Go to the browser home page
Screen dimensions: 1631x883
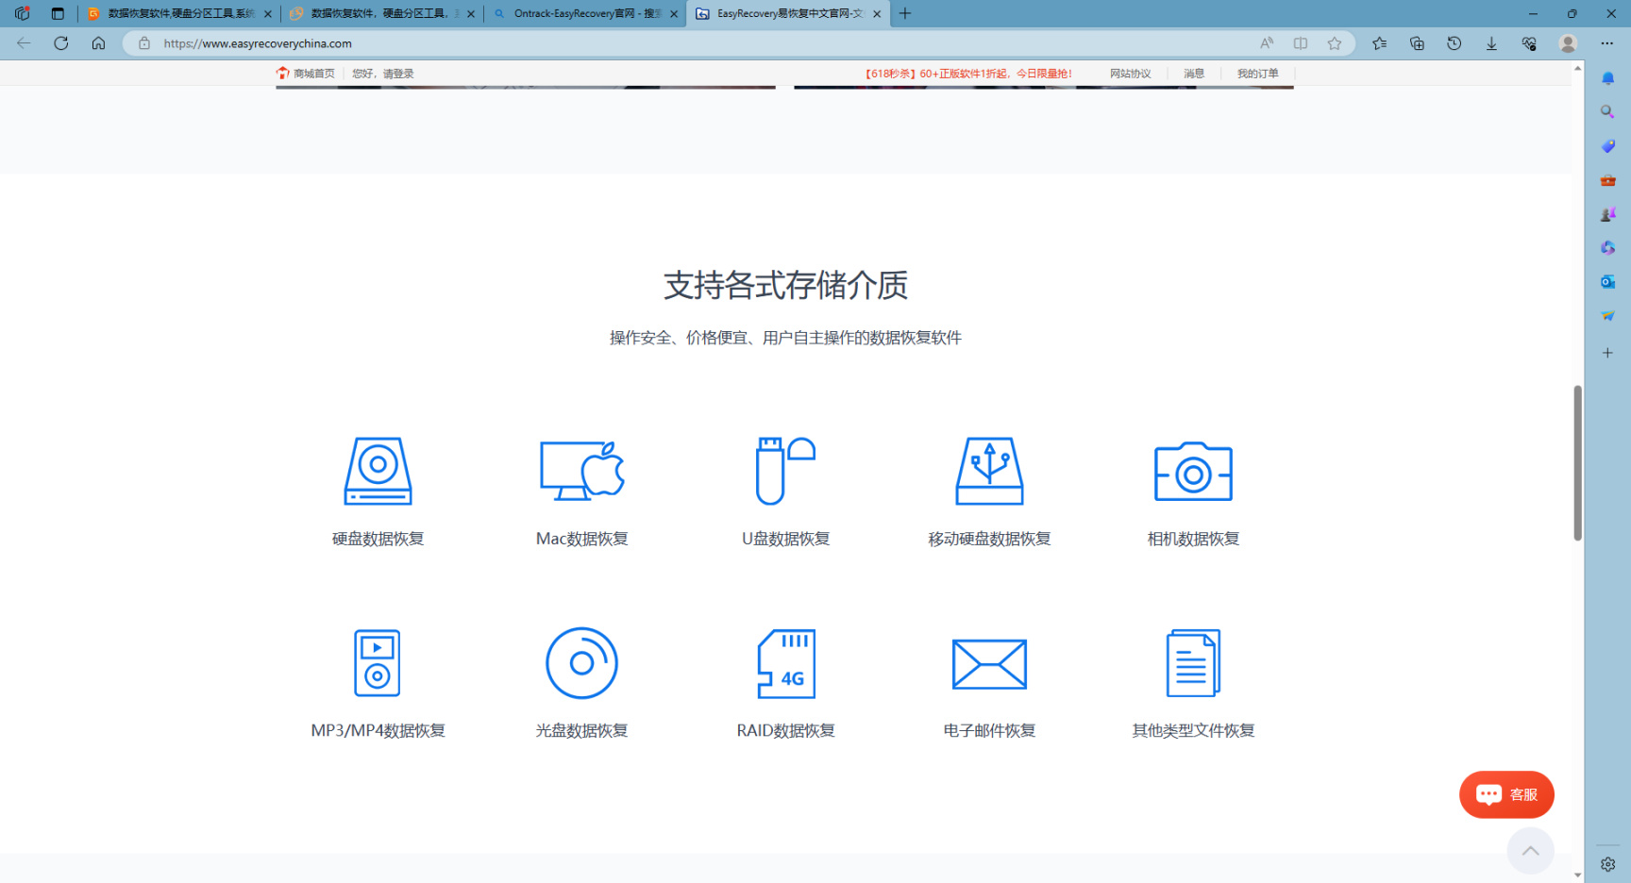[x=98, y=43]
